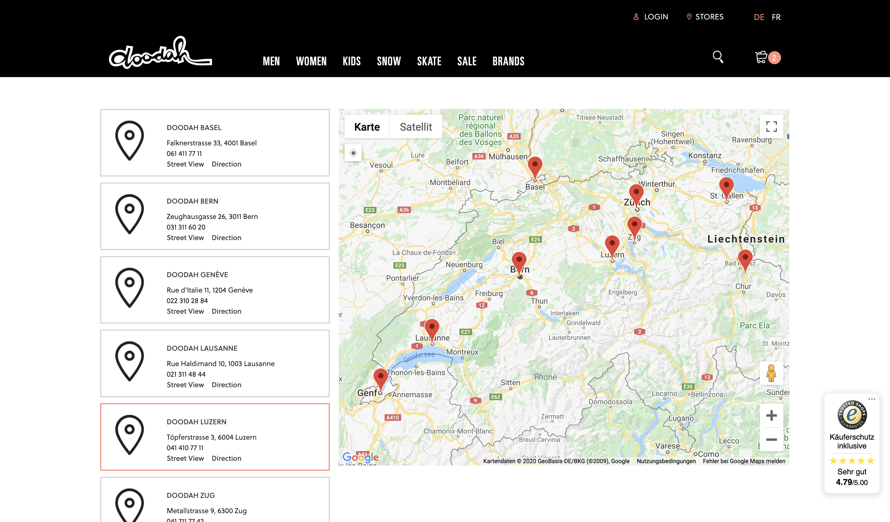Click Nutzungsbedingungen map link

[x=666, y=461]
